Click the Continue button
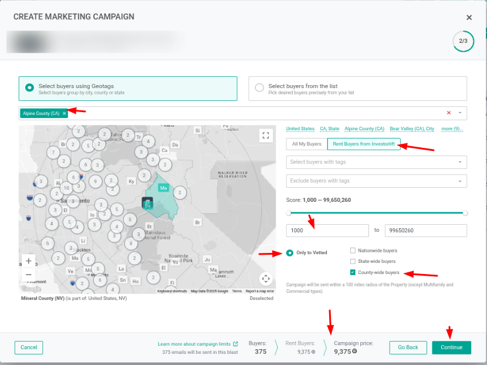 coord(451,347)
